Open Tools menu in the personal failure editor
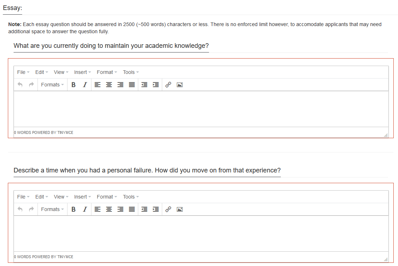This screenshot has height=266, width=398. [131, 197]
